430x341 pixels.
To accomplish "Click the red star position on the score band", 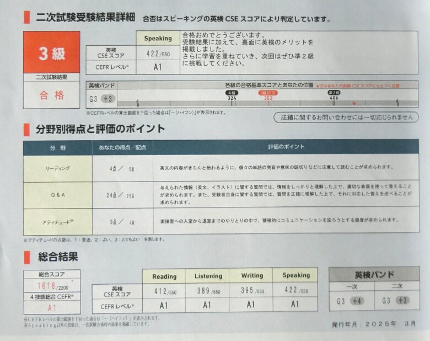I will 354,103.
